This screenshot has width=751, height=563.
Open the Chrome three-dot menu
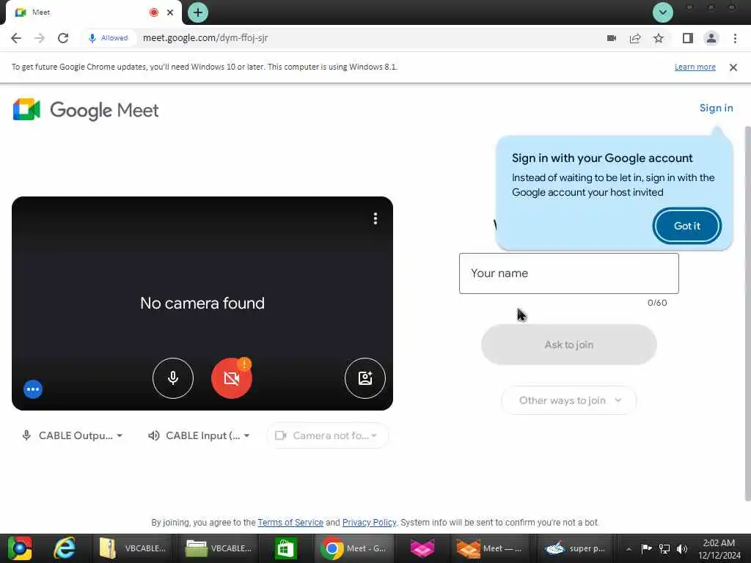pyautogui.click(x=735, y=38)
